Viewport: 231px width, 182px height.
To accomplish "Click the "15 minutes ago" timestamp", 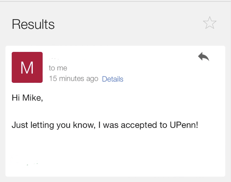I will (x=73, y=79).
